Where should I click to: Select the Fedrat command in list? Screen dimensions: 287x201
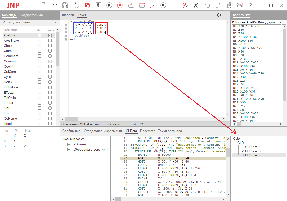pyautogui.click(x=9, y=103)
